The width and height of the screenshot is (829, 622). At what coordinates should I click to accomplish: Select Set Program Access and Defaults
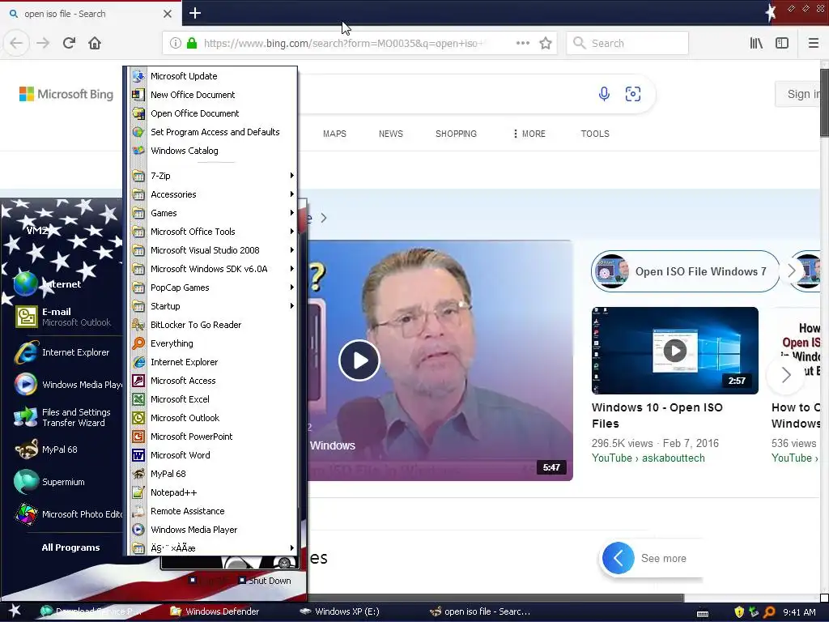pyautogui.click(x=211, y=132)
